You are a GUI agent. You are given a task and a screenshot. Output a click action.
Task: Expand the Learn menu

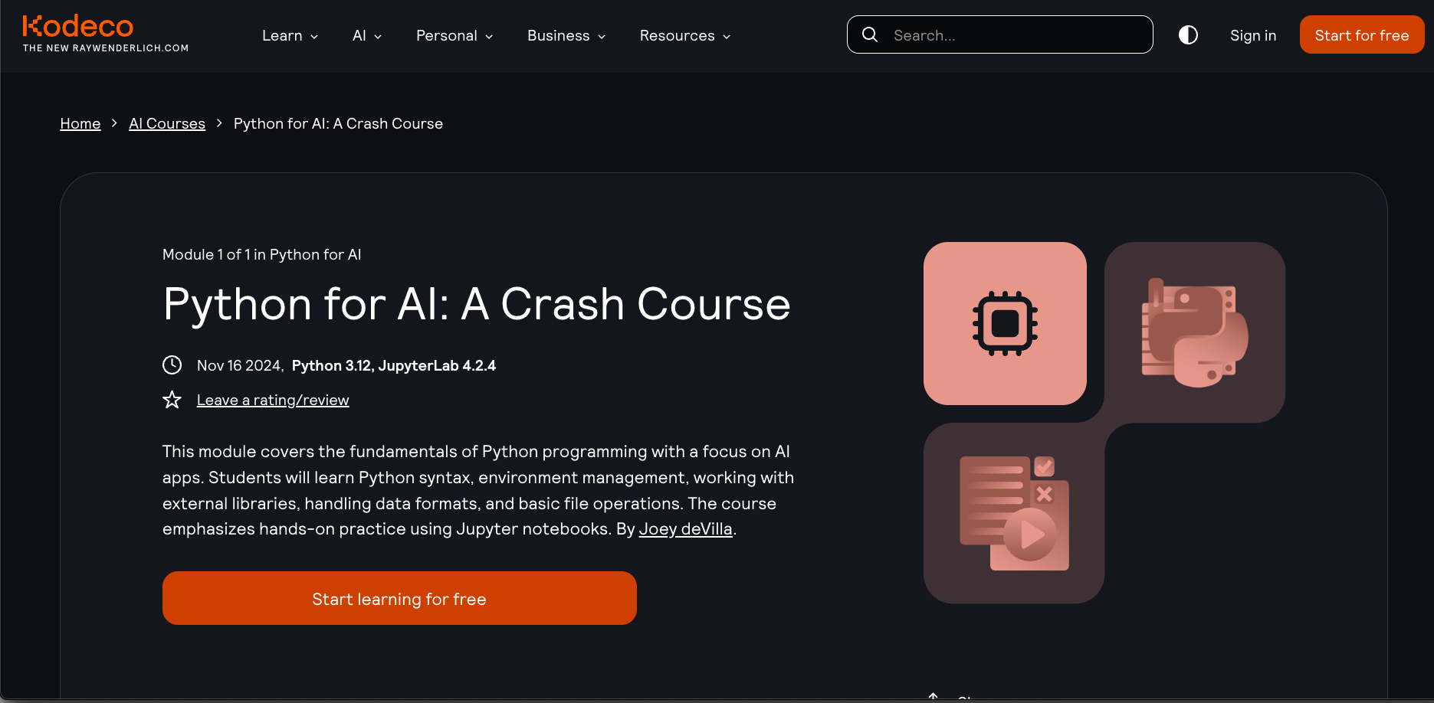(x=290, y=36)
